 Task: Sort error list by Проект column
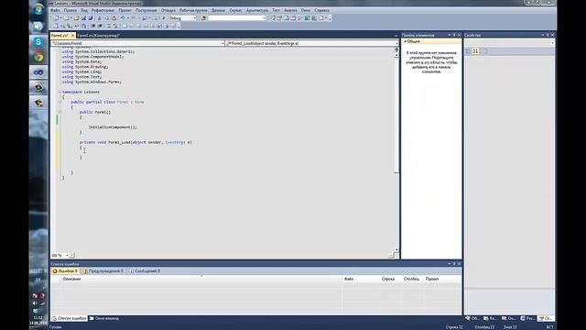[x=442, y=279]
